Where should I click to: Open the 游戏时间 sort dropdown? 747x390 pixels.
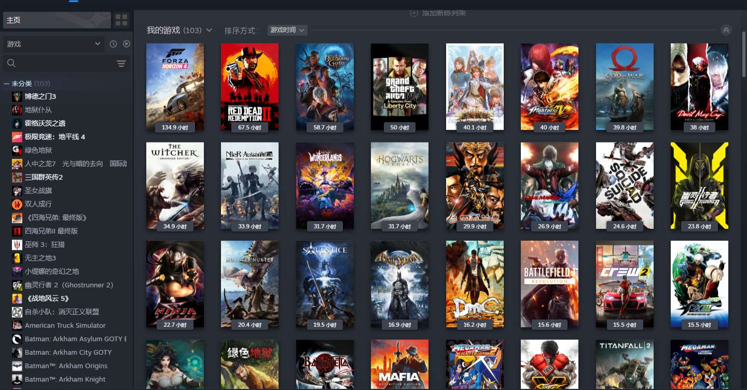click(x=287, y=30)
